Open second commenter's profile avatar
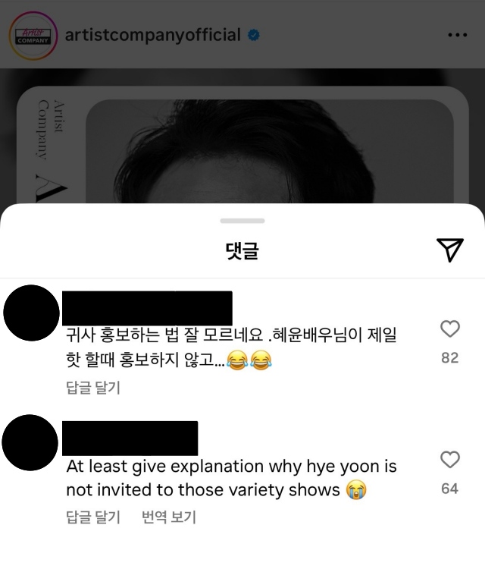This screenshot has width=485, height=569. coord(30,443)
